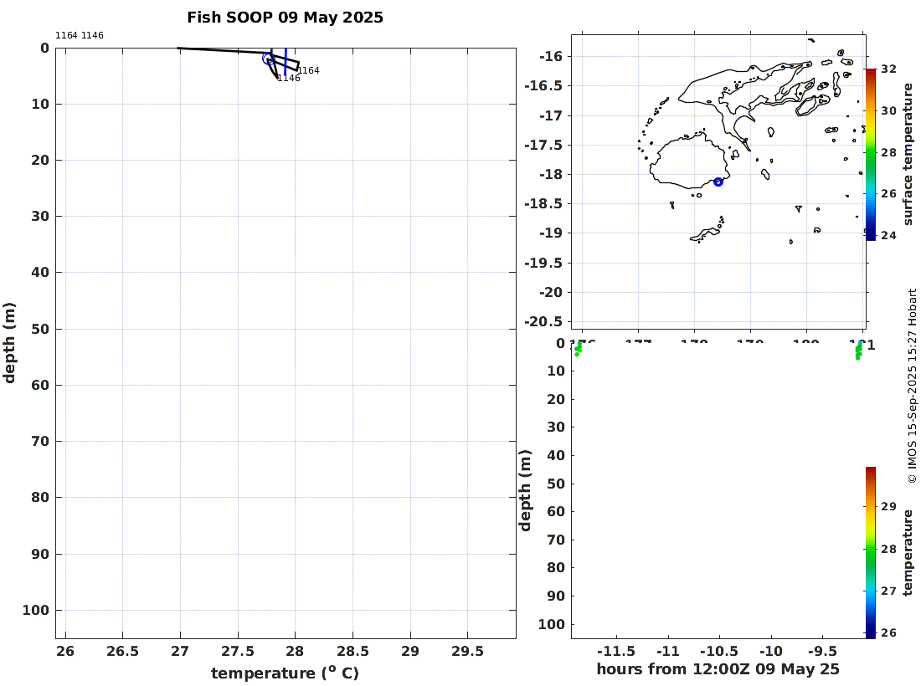Image resolution: width=921 pixels, height=686 pixels.
Task: Click the "27" label on the lower temperature colorbar
Action: click(x=888, y=591)
